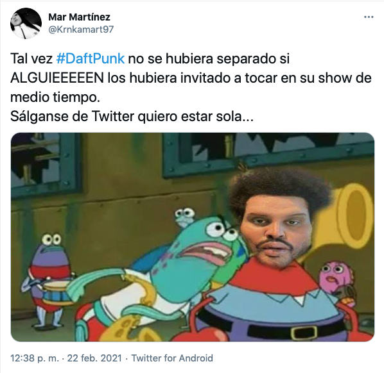The width and height of the screenshot is (384, 373).
Task: Click the 12:38 p. m. timestamp
Action: (x=35, y=358)
